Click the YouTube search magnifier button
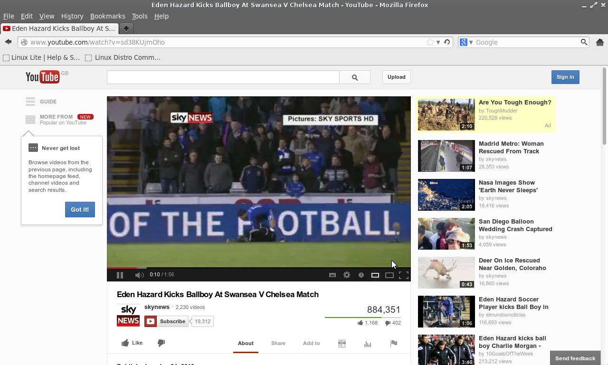 point(355,77)
